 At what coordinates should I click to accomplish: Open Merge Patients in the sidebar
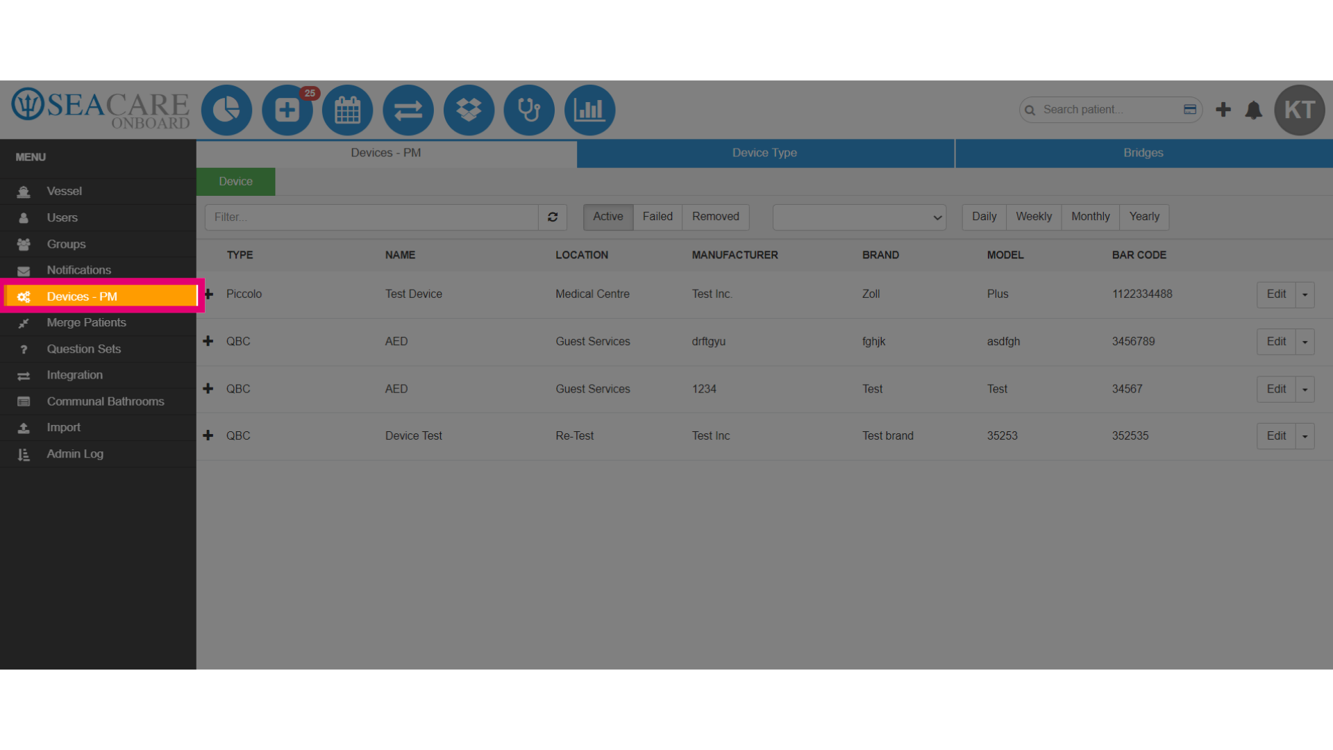[x=98, y=322]
